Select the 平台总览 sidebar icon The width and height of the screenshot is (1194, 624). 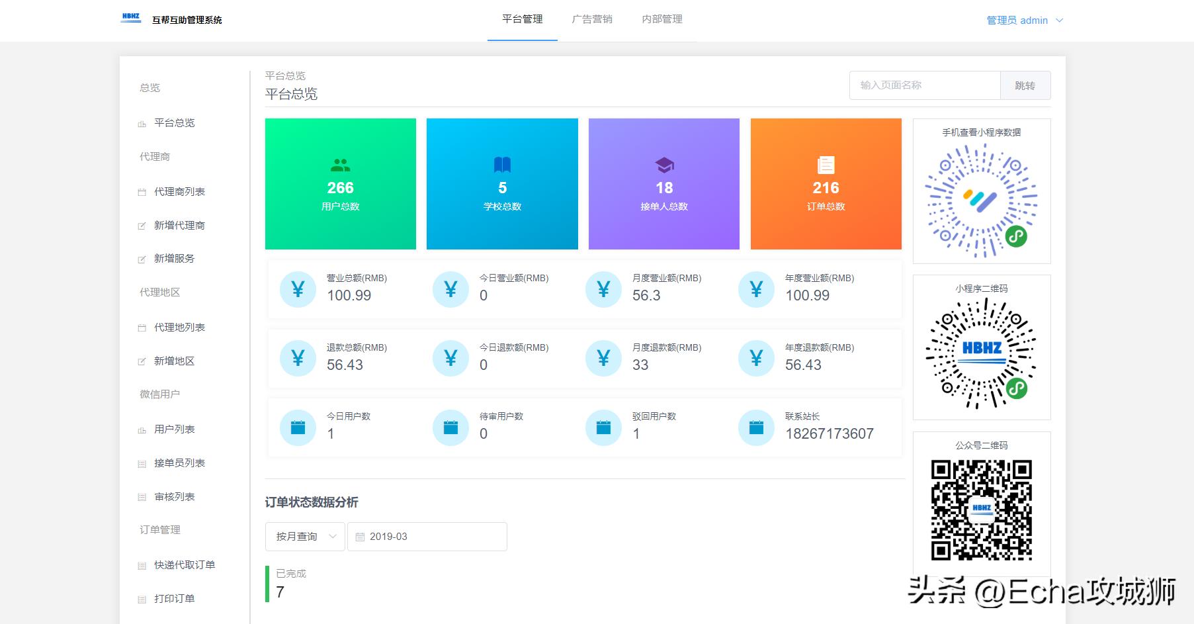coord(142,123)
